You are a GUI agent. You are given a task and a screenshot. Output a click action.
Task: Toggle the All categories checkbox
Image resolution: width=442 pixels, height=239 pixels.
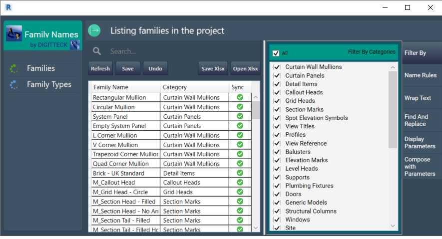point(276,53)
